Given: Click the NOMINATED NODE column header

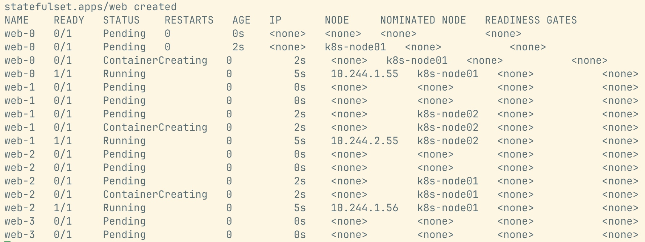Looking at the screenshot, I should point(423,20).
